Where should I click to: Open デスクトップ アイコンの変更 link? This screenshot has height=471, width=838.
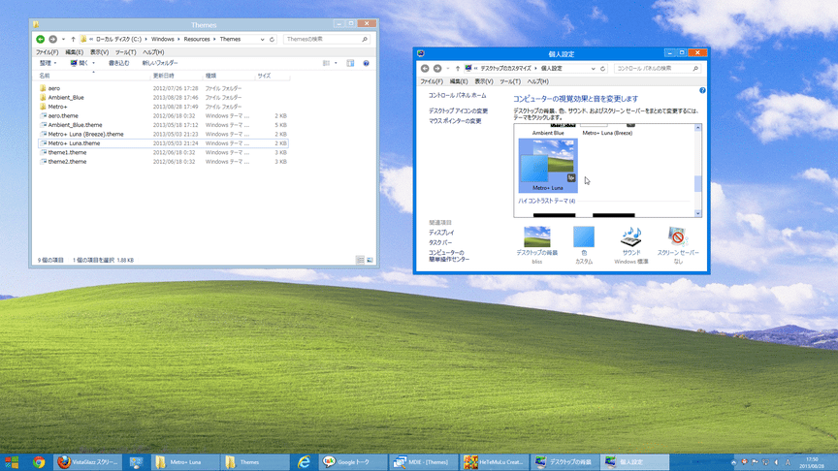click(458, 111)
